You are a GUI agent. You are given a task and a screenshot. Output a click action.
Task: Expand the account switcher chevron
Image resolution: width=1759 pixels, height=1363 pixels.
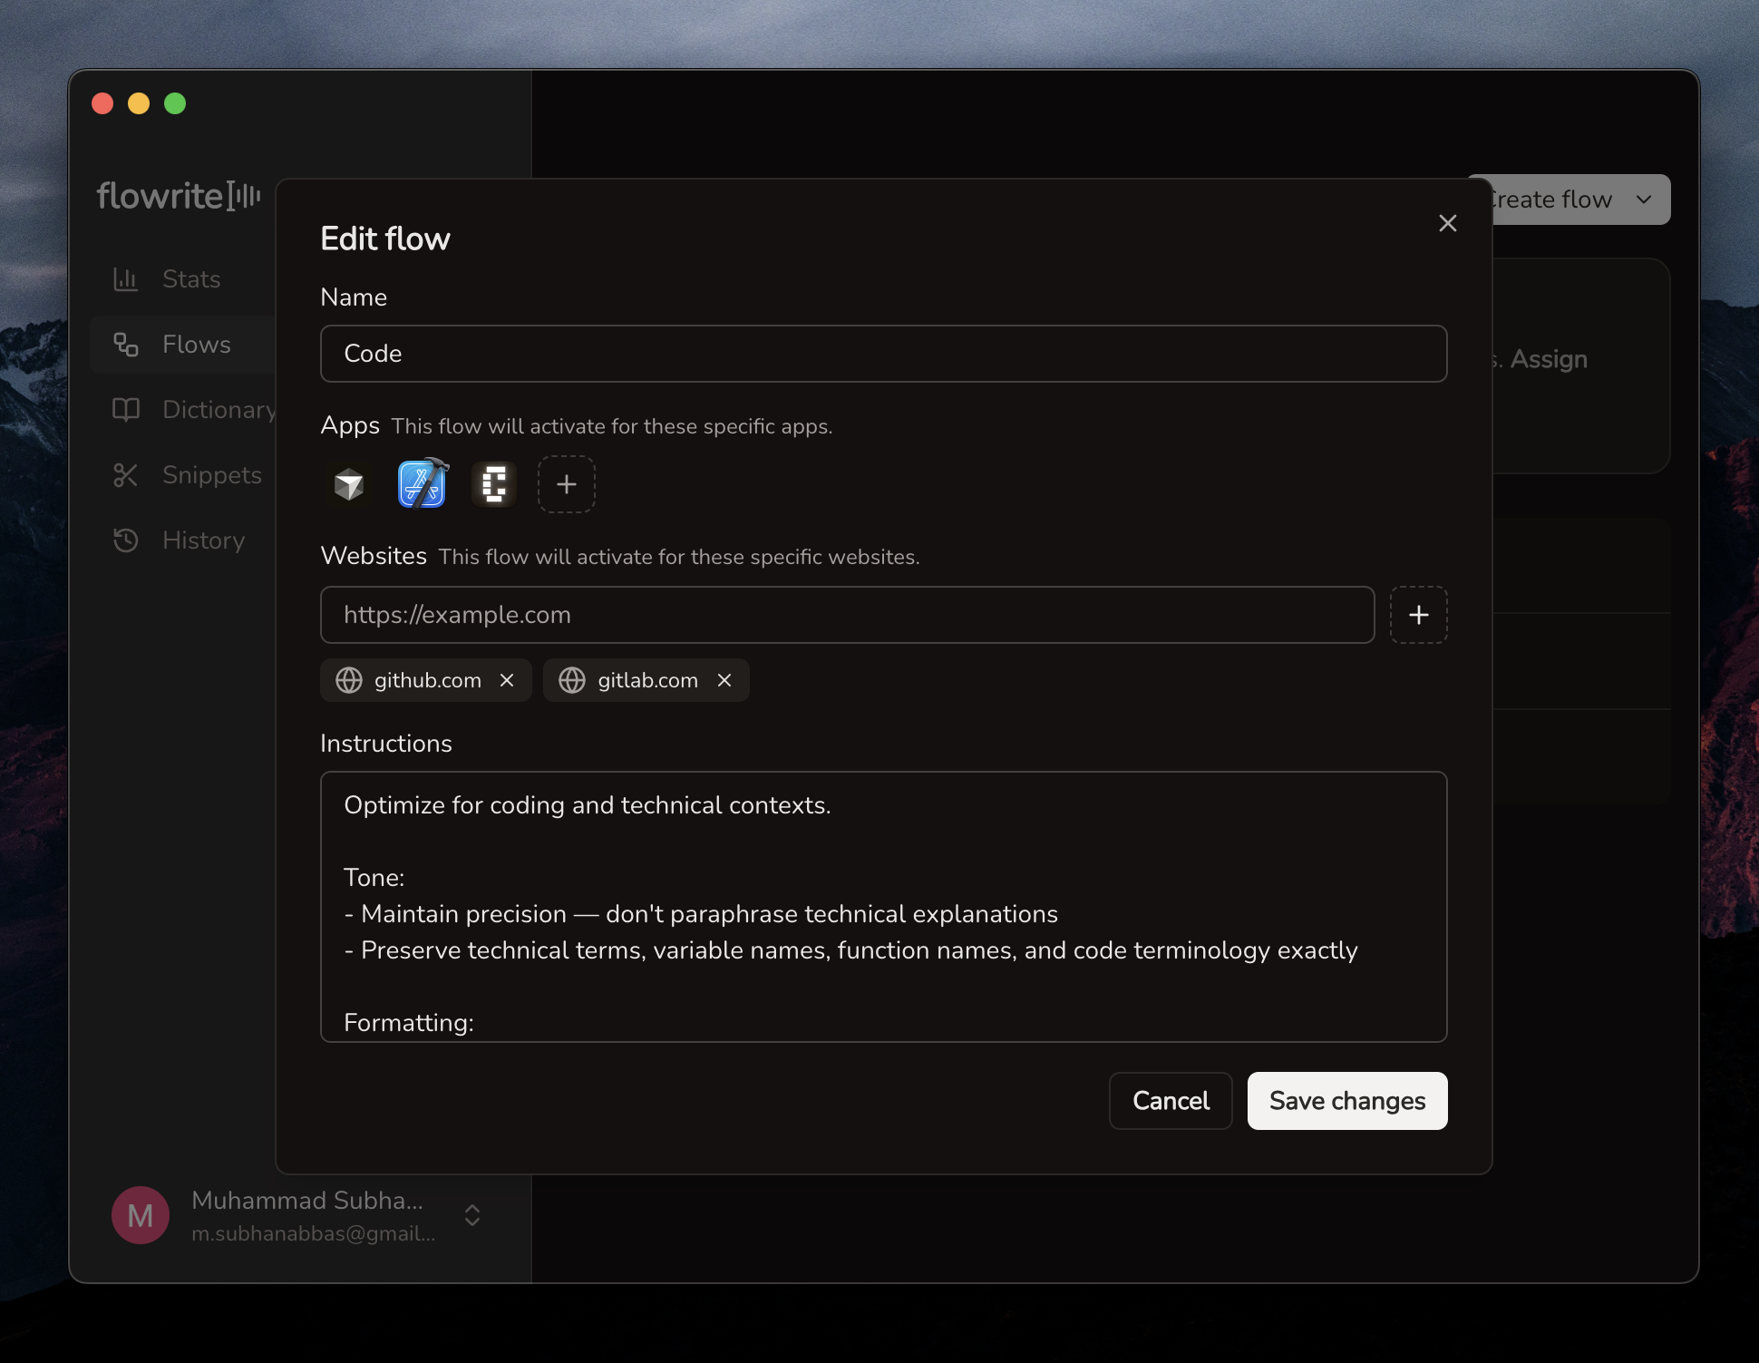(471, 1216)
